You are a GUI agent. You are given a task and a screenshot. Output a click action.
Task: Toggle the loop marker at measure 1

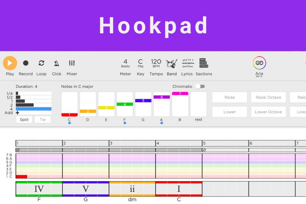click(18, 150)
